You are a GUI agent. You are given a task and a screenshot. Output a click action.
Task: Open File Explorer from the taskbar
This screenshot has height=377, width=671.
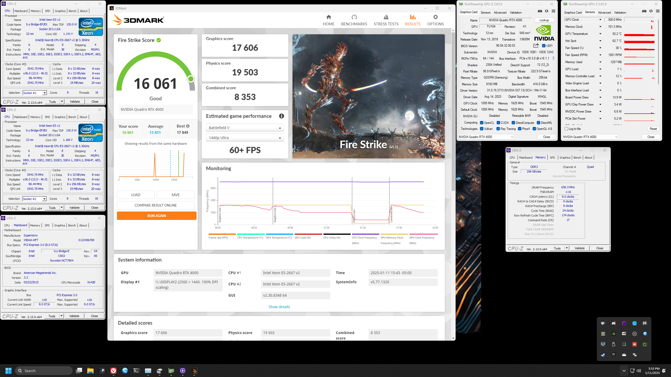90,371
